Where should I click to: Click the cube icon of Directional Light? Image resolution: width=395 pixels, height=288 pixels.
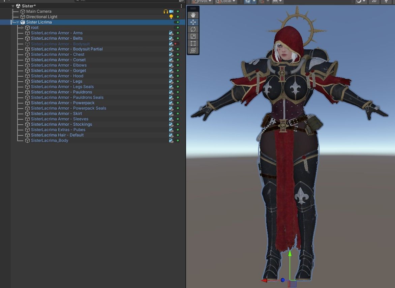tap(23, 17)
